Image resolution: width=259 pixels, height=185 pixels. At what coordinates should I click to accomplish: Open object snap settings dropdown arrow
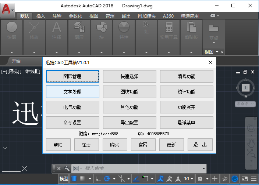tap(152, 179)
